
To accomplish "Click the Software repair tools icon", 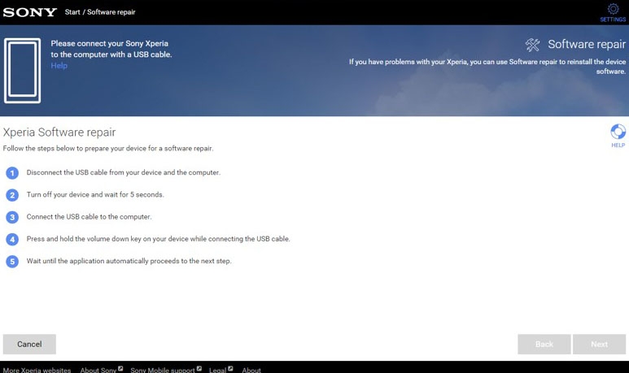I will (533, 45).
